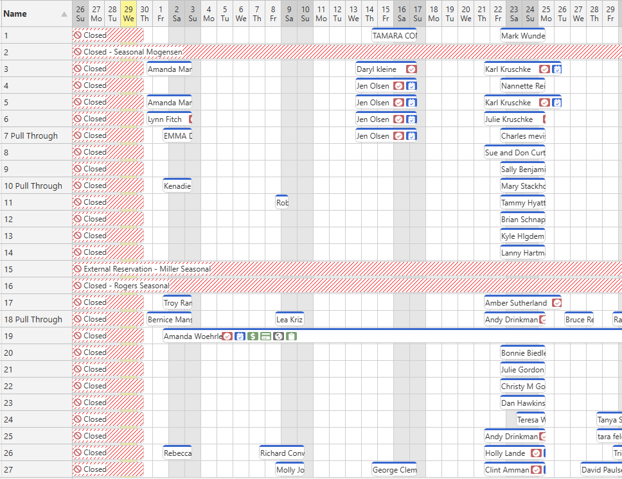Open Sally Benjami reservation in site 9
The width and height of the screenshot is (622, 479).
coord(523,169)
